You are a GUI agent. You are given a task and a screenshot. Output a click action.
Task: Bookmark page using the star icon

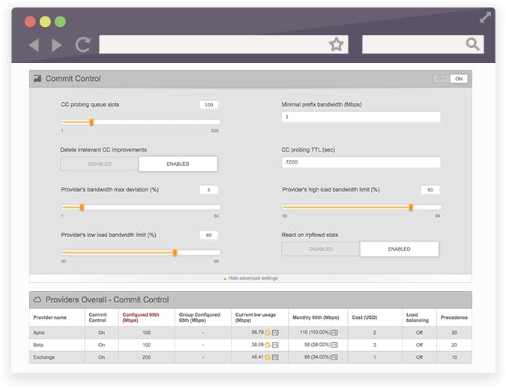click(x=336, y=45)
